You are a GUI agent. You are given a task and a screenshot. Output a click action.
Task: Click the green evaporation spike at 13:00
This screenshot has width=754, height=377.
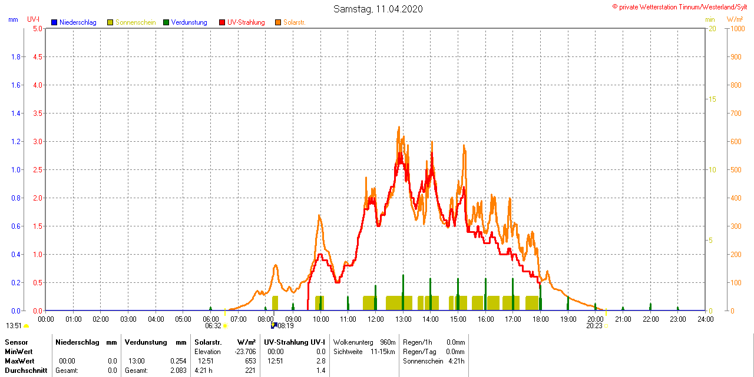point(403,292)
